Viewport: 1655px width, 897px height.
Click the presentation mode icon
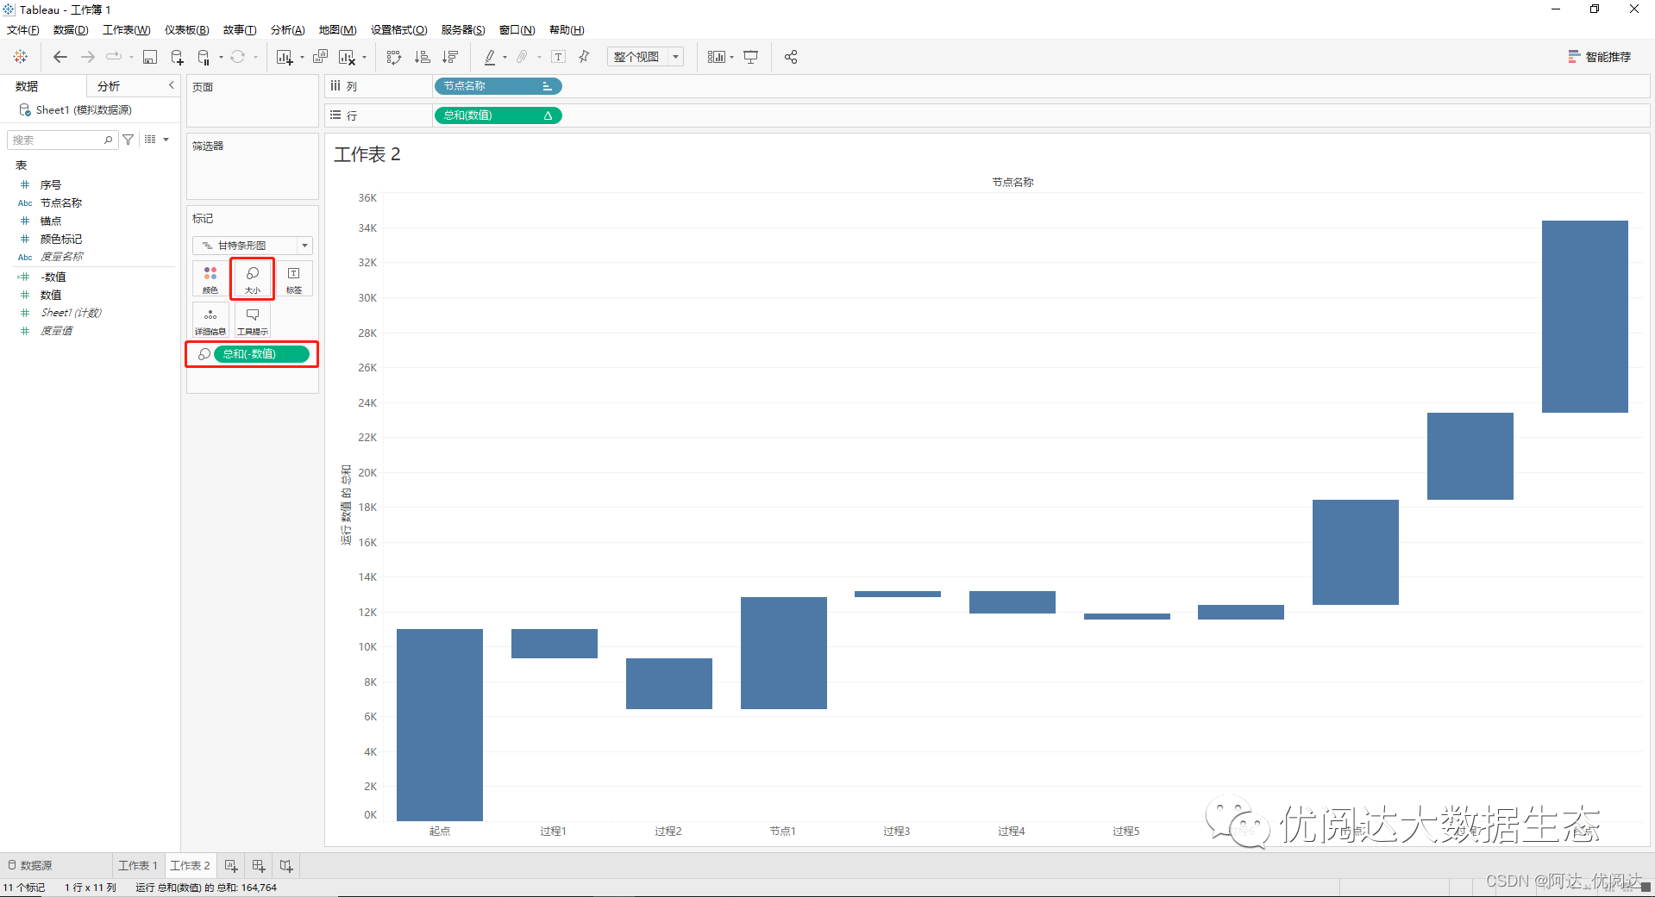751,57
